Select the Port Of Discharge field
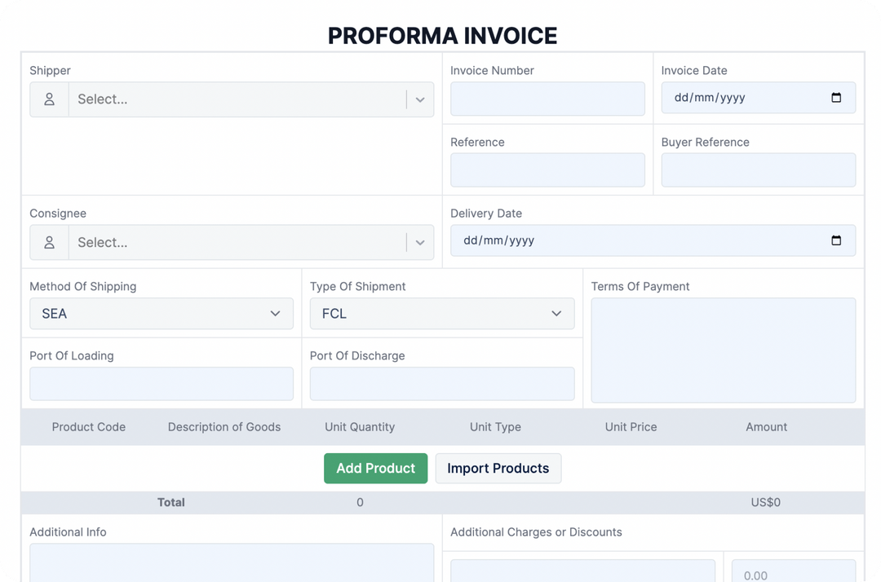Image resolution: width=881 pixels, height=582 pixels. click(x=441, y=383)
